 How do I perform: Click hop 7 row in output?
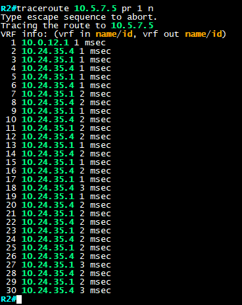coord(61,94)
